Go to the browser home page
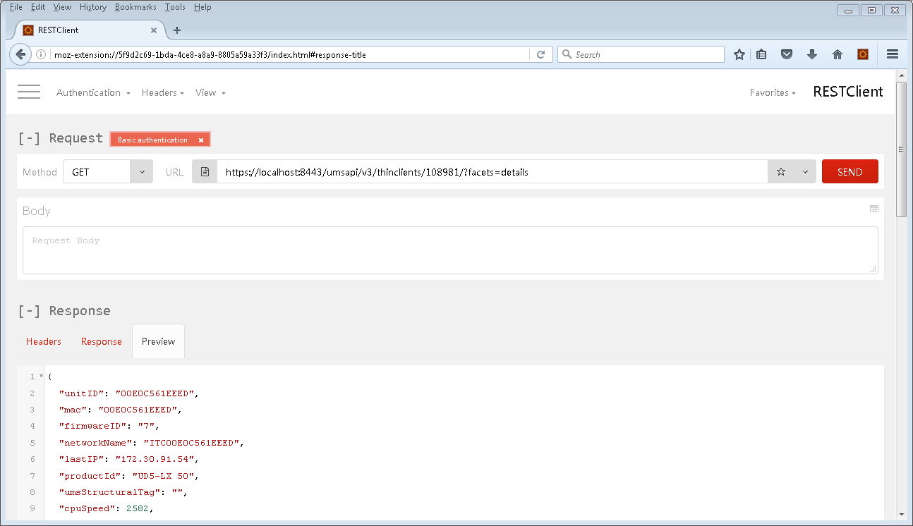 (x=837, y=54)
